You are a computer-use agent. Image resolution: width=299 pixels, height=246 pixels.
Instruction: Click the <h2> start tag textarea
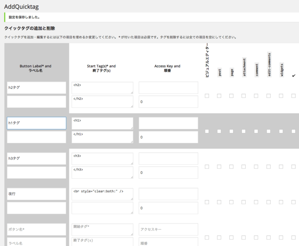pos(102,88)
